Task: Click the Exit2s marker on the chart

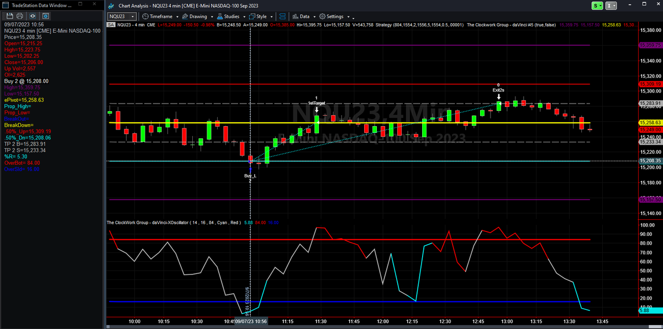Action: (x=498, y=89)
